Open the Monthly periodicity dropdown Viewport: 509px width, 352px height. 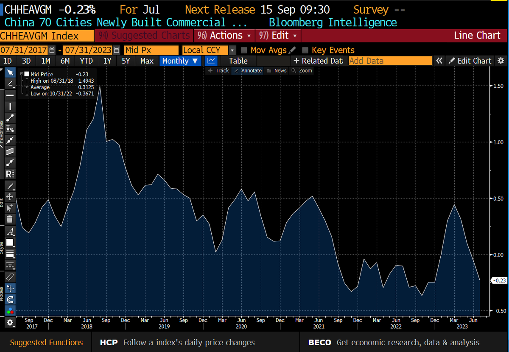[x=181, y=61]
